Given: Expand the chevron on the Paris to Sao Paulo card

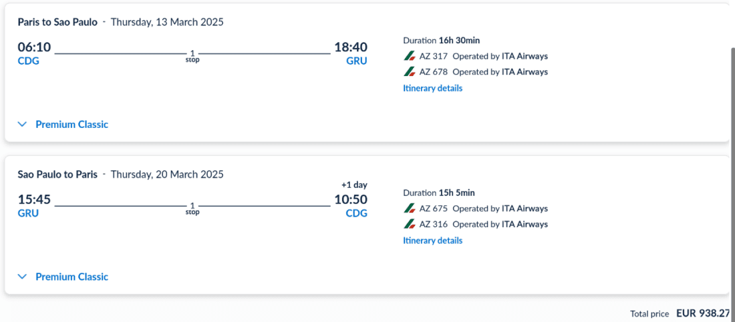Looking at the screenshot, I should point(22,125).
